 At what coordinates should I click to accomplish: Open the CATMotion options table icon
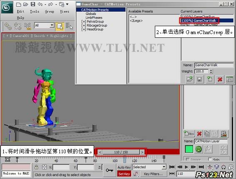(229, 79)
